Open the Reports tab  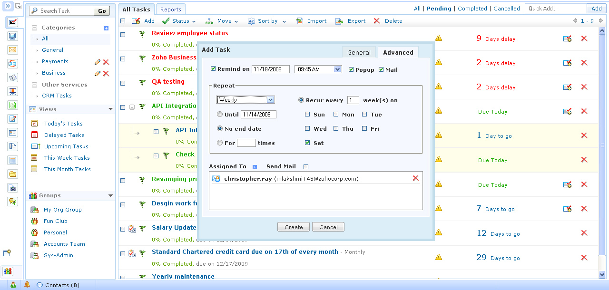pos(170,10)
